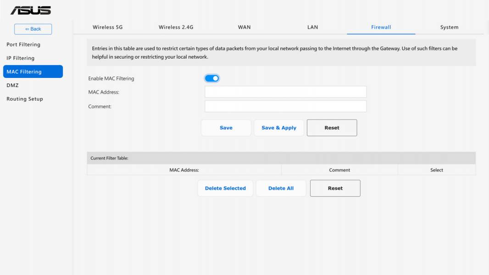This screenshot has width=489, height=275.
Task: Select MAC Filtering sidebar item
Action: click(33, 71)
